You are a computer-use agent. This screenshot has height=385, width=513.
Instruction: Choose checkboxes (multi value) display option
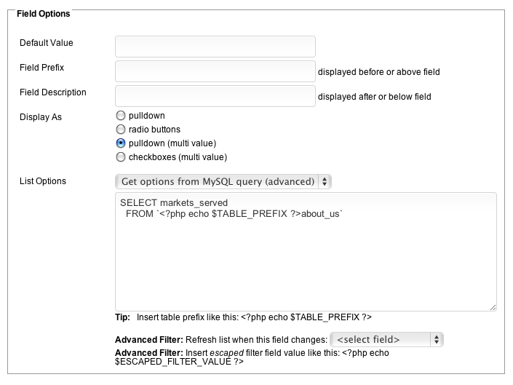pyautogui.click(x=121, y=156)
